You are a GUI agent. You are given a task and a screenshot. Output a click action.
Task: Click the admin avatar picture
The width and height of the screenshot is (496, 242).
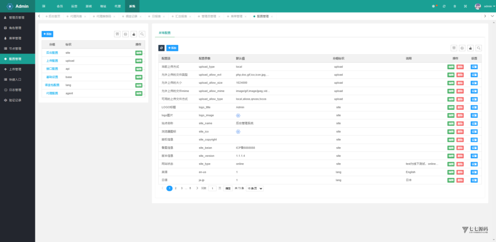478,6
